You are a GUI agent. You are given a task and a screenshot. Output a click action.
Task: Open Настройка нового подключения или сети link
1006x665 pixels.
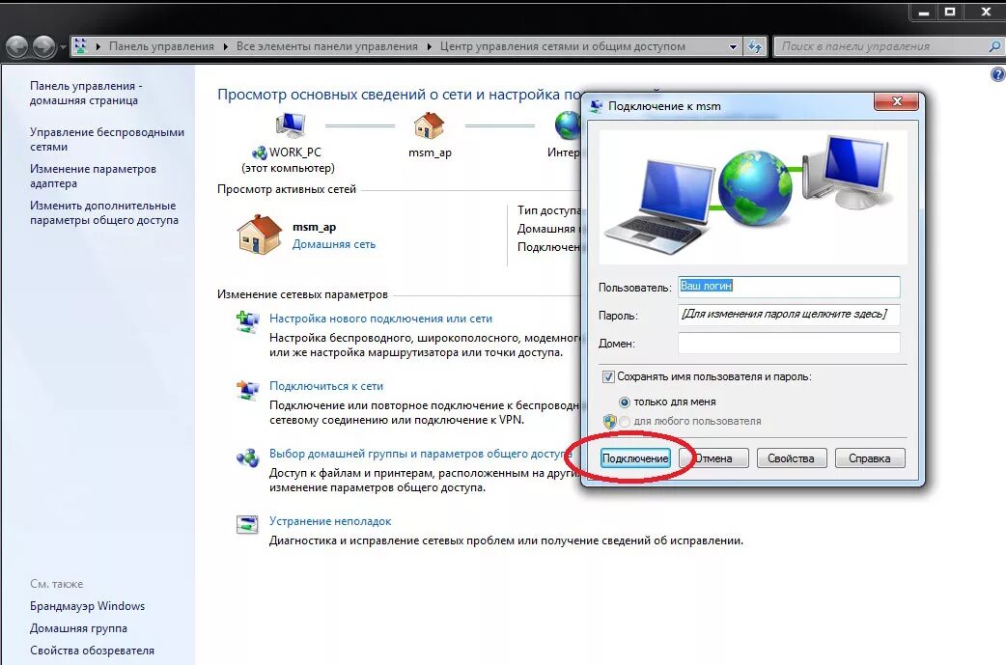click(x=380, y=319)
